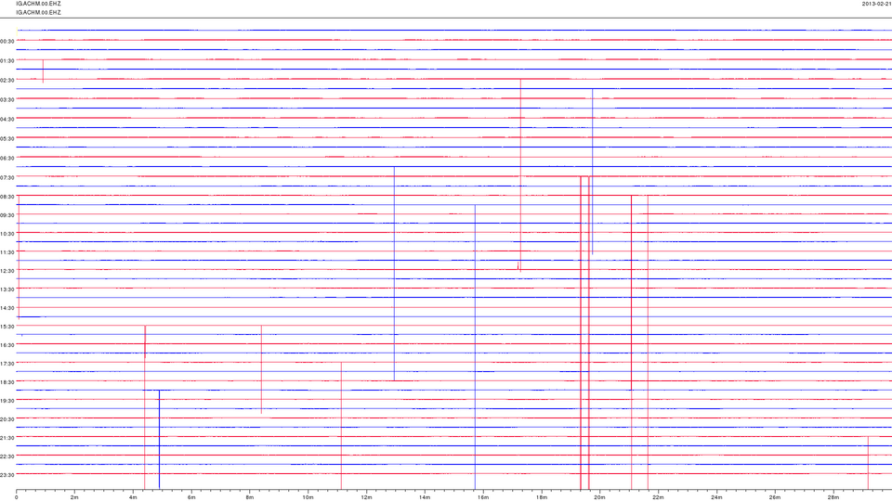This screenshot has width=892, height=501.
Task: Select the 07:30 time row label
Action: pyautogui.click(x=7, y=178)
